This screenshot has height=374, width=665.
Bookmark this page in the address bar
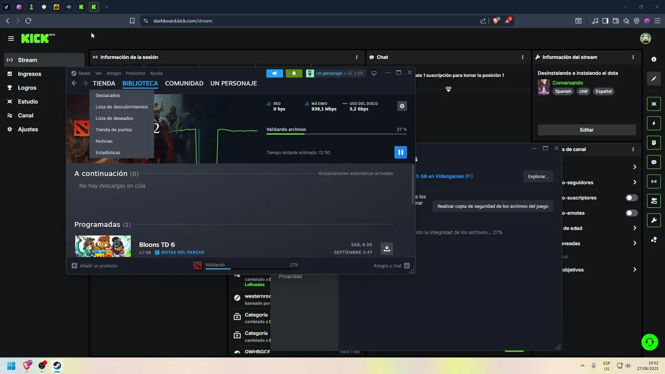click(x=132, y=21)
